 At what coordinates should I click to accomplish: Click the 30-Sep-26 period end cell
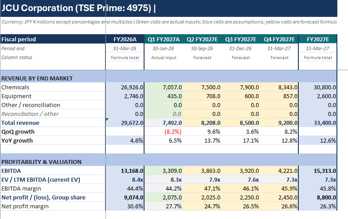(202, 48)
